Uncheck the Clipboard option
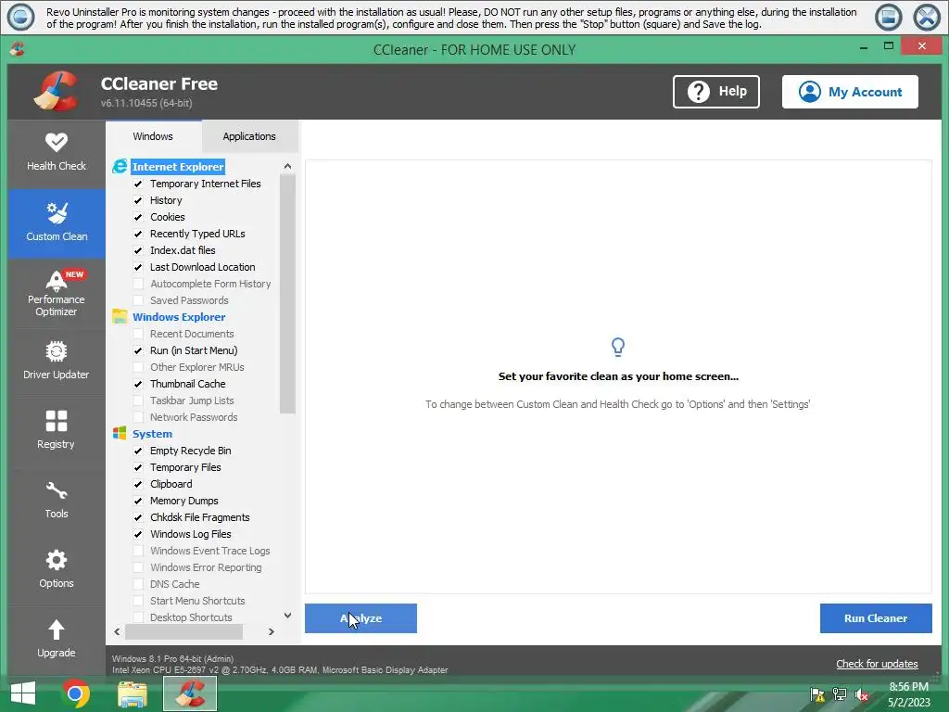The width and height of the screenshot is (949, 712). 138,484
